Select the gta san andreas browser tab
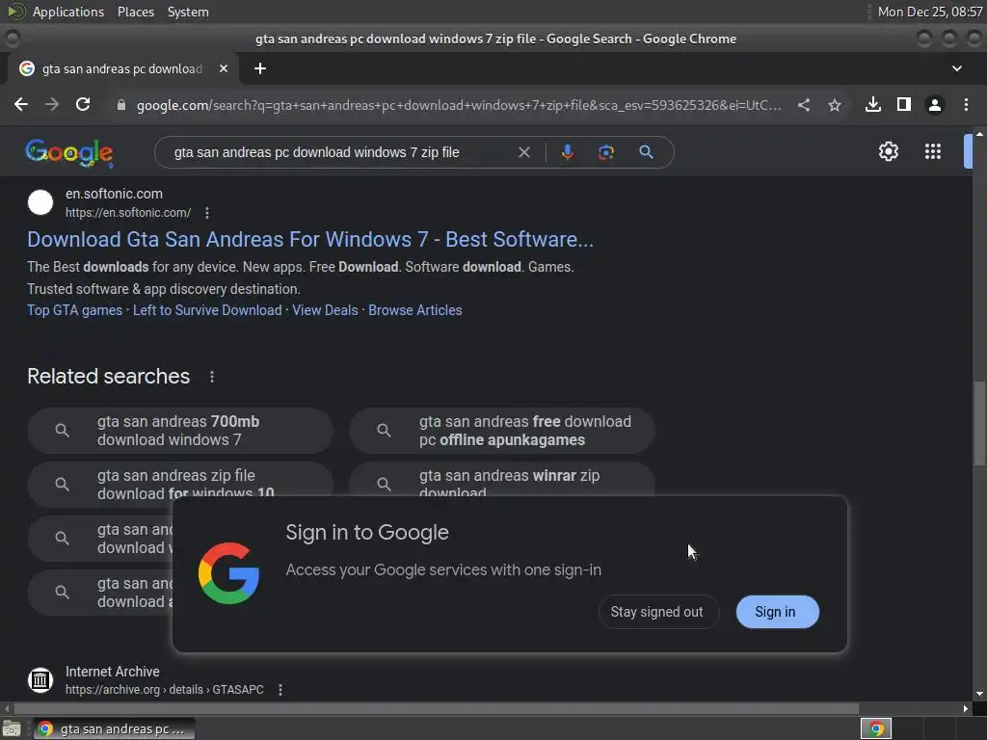The image size is (987, 740). pyautogui.click(x=122, y=68)
